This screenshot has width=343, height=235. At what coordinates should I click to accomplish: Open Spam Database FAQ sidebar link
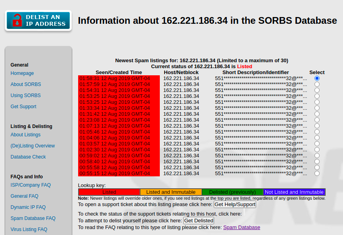pos(33,218)
